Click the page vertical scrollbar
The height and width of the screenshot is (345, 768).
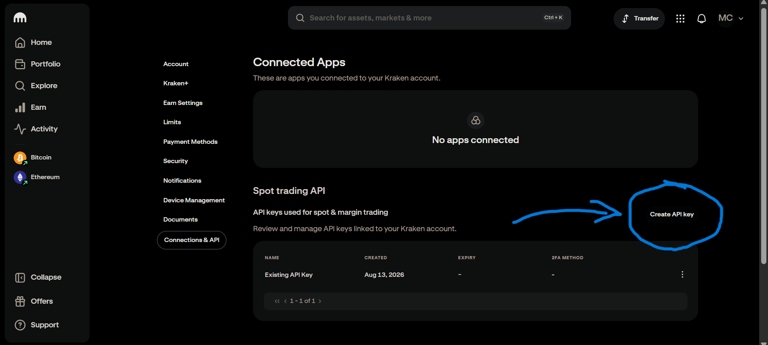pos(764,135)
